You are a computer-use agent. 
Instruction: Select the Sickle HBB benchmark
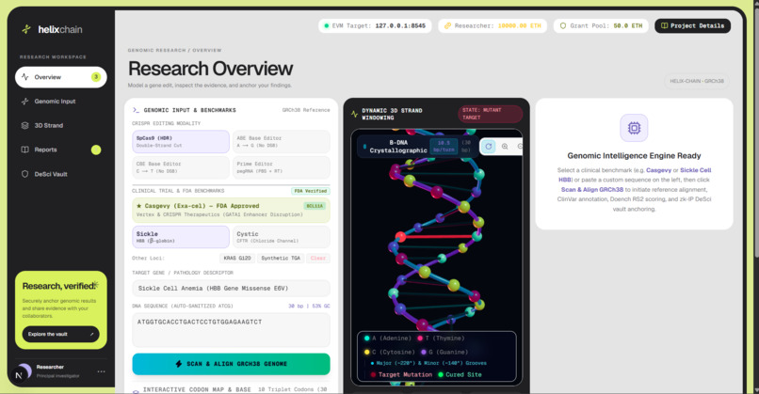tap(181, 237)
